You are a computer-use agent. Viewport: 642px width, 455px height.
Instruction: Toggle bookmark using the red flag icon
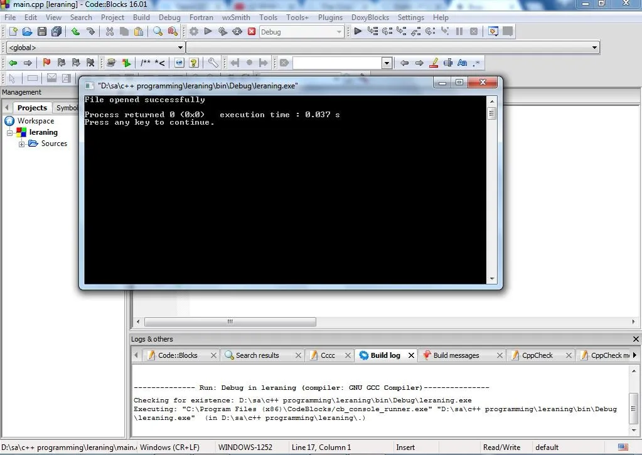[x=46, y=63]
